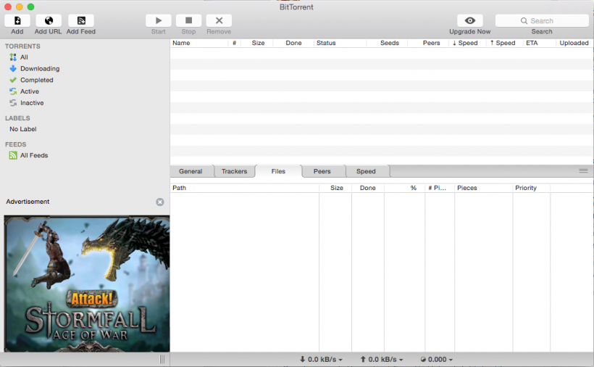Click the FEEDS section header
This screenshot has width=594, height=367.
tap(15, 144)
